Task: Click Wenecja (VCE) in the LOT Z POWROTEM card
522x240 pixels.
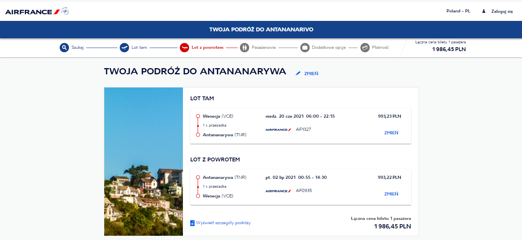Action: (x=218, y=196)
